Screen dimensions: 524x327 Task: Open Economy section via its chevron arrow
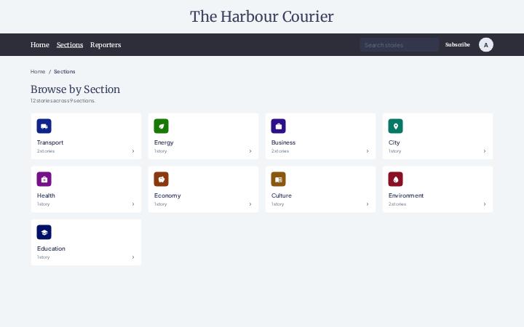coord(250,204)
